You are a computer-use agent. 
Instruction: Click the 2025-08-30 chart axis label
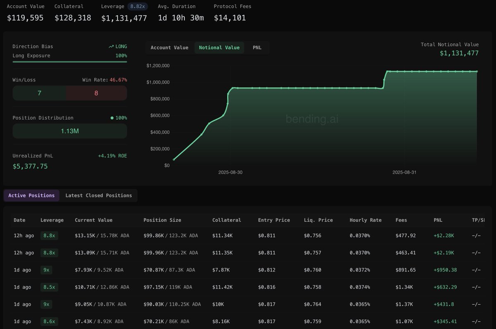coord(231,172)
